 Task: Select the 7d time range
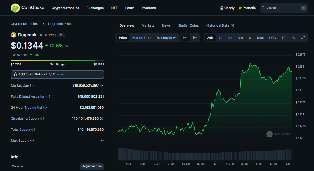pyautogui.click(x=220, y=38)
